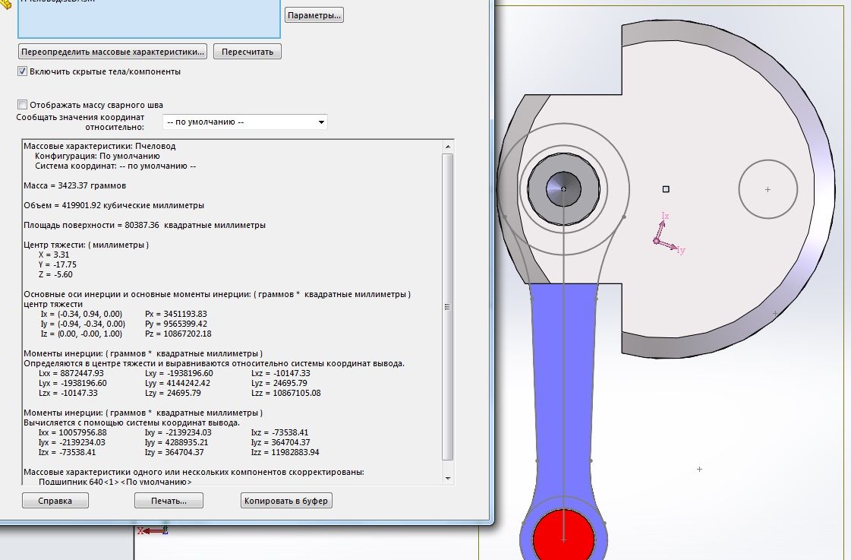Enable 'Отображать массу сварного шва' checkbox
The height and width of the screenshot is (560, 851).
click(23, 105)
